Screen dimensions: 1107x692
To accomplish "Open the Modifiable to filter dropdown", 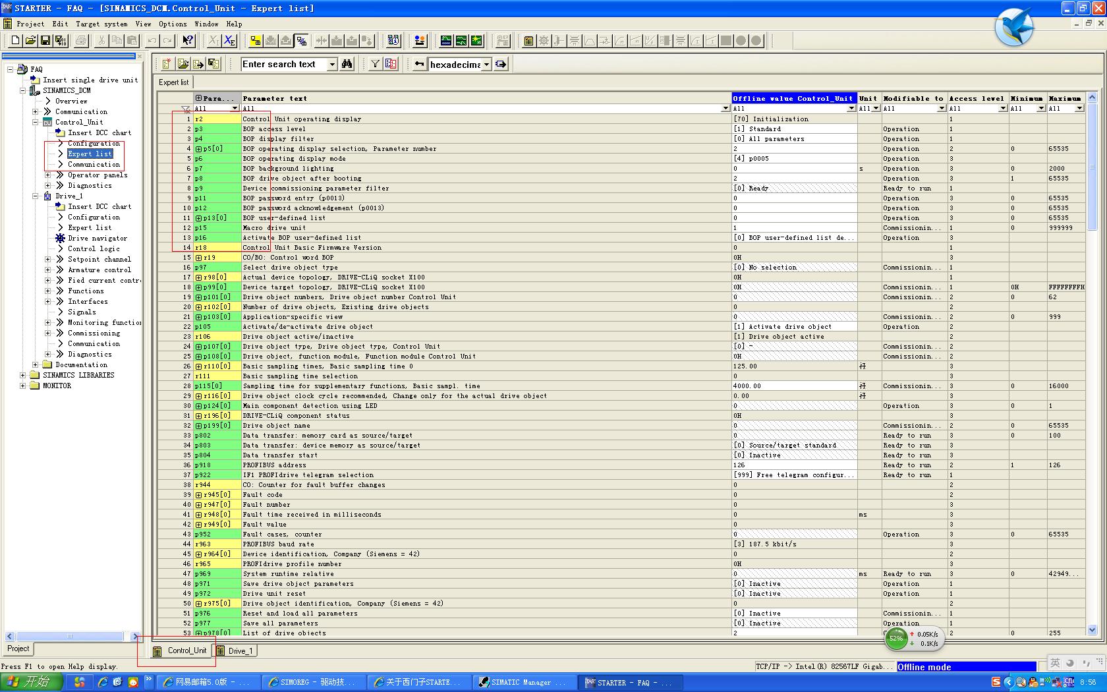I will (x=942, y=108).
